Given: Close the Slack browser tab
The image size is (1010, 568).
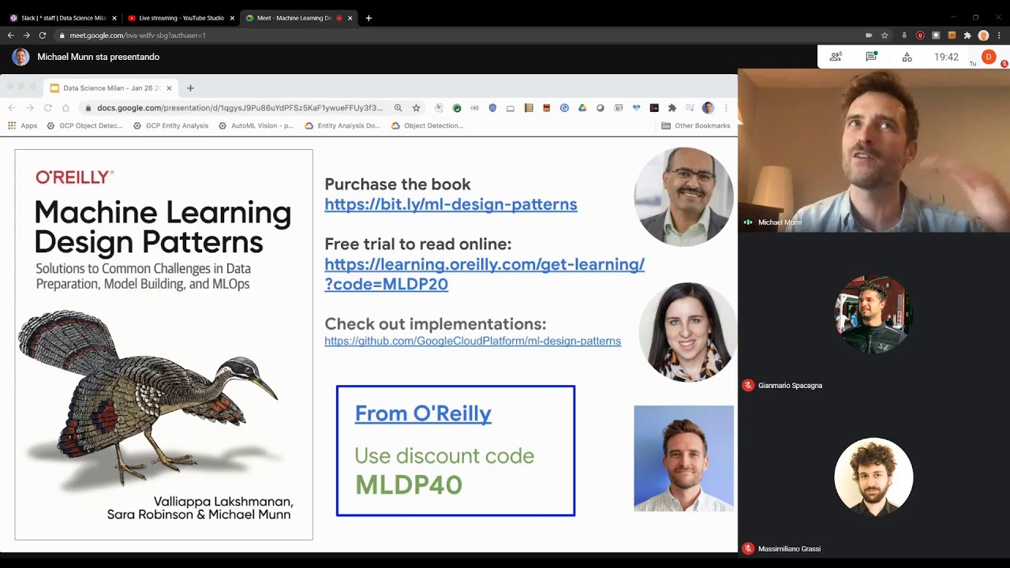Looking at the screenshot, I should (x=114, y=17).
